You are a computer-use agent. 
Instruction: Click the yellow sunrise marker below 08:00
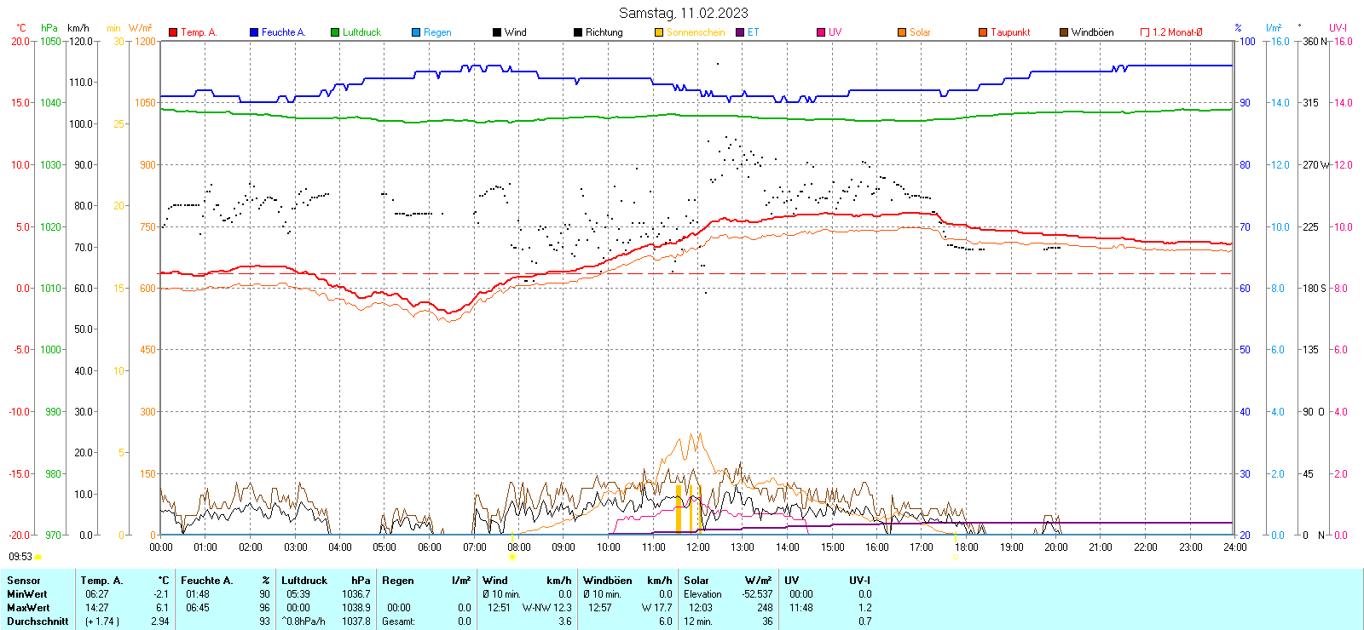click(x=511, y=557)
